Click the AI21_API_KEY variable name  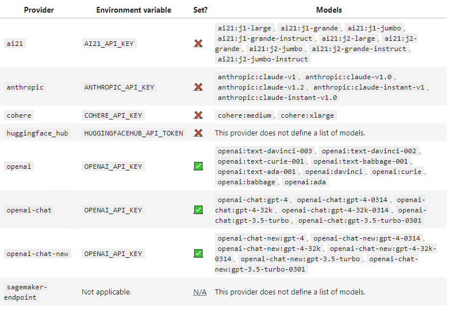point(110,43)
